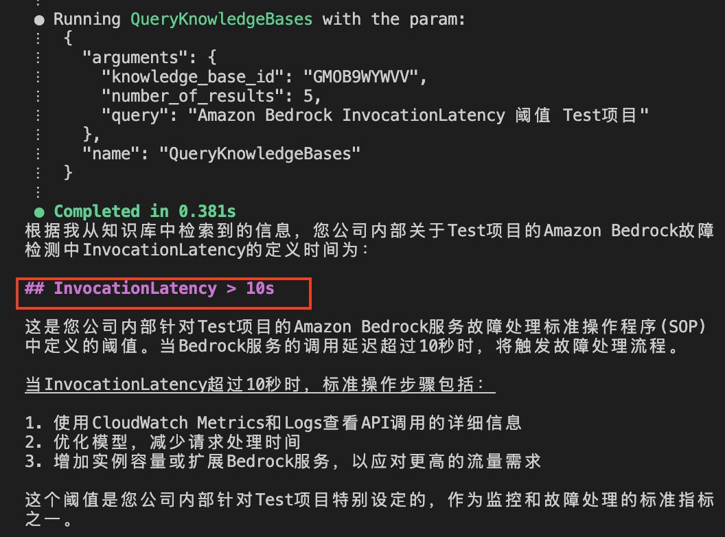Click the final paragraph starting 这个阈值是您公司
Image resolution: width=725 pixels, height=537 pixels.
pos(369,510)
